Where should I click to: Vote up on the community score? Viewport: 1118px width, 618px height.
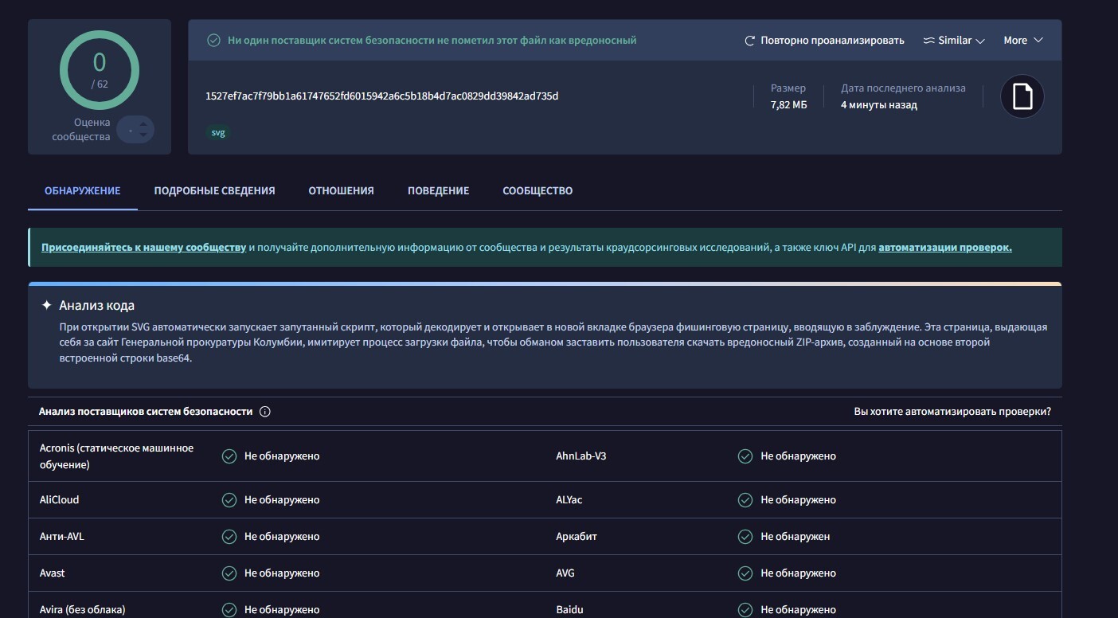[x=143, y=123]
